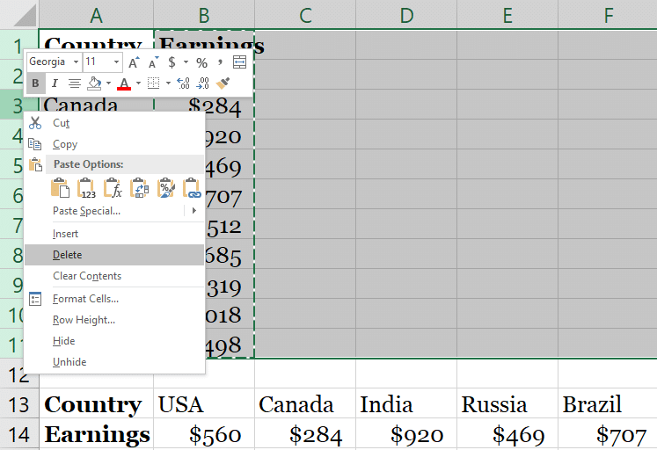Click the Paste Link icon
This screenshot has height=450, width=657.
(x=192, y=188)
